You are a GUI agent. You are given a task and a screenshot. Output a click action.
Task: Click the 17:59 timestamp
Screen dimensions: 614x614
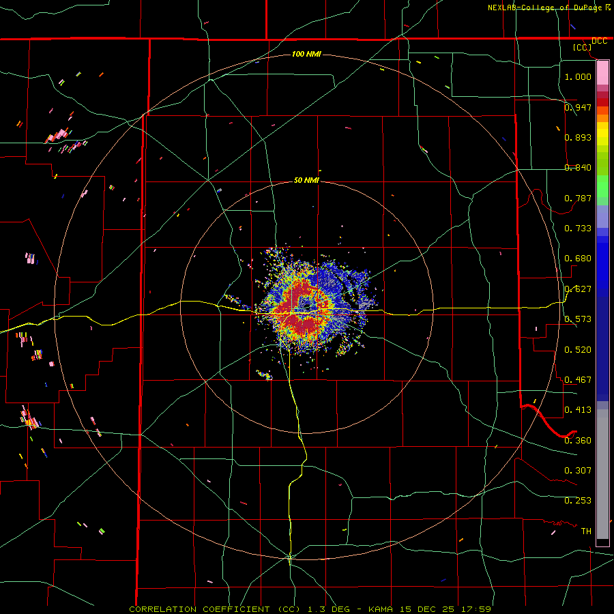click(476, 609)
